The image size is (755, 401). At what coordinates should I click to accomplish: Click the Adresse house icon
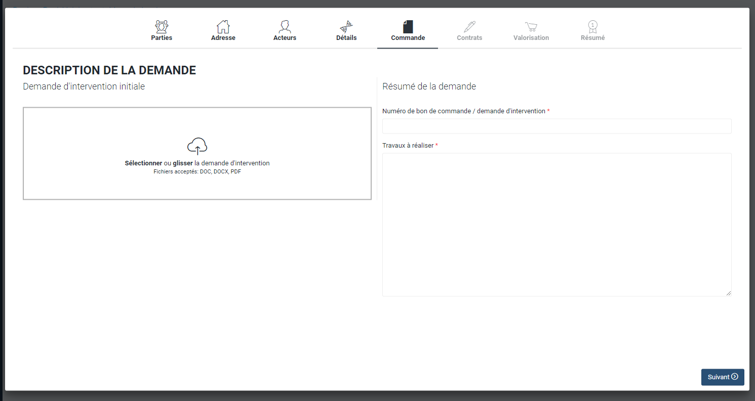(x=223, y=26)
